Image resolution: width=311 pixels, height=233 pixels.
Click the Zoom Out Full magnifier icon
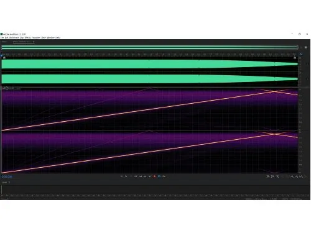click(301, 176)
